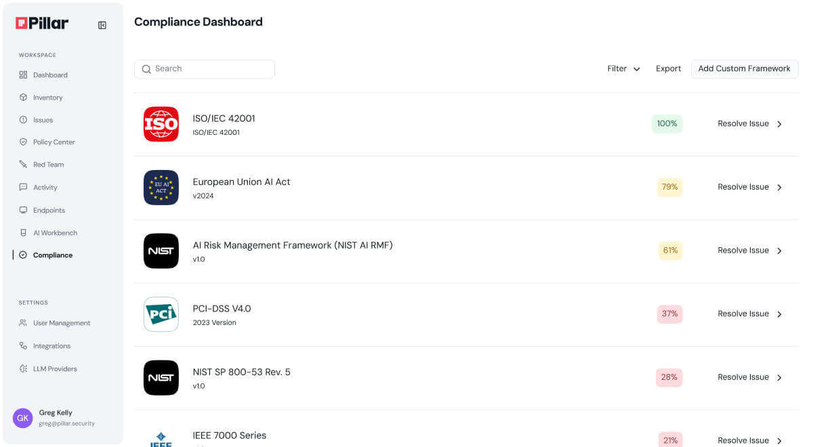
Task: Click the Red Team sword icon
Action: click(x=23, y=165)
